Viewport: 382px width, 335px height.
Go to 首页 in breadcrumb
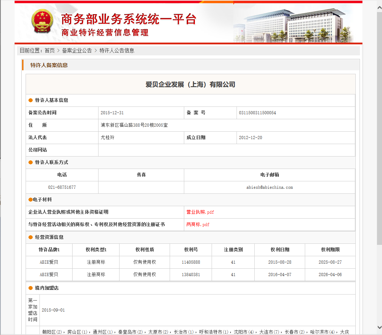pos(49,50)
